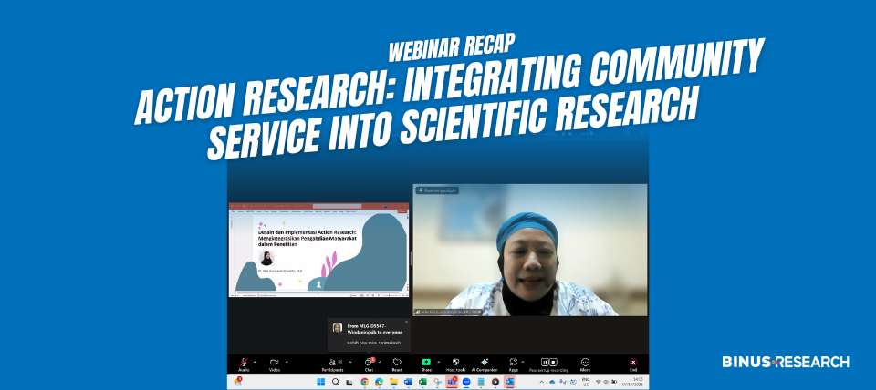The height and width of the screenshot is (390, 876).
Task: Open the More options menu
Action: [585, 363]
